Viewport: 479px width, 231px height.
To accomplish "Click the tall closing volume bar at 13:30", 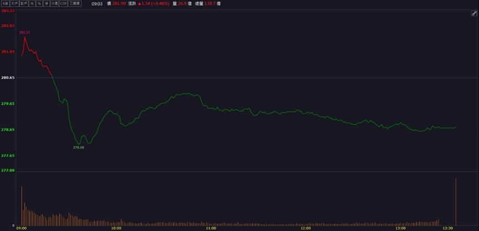I will pyautogui.click(x=456, y=202).
